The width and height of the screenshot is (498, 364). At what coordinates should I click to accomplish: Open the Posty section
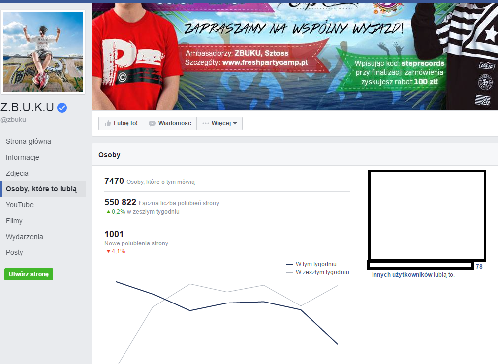click(x=14, y=252)
